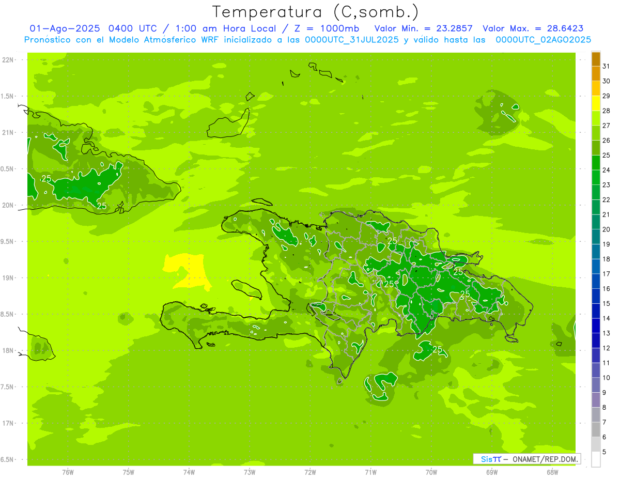Click the white colorbar swatch below 5
This screenshot has width=620, height=479.
596,459
